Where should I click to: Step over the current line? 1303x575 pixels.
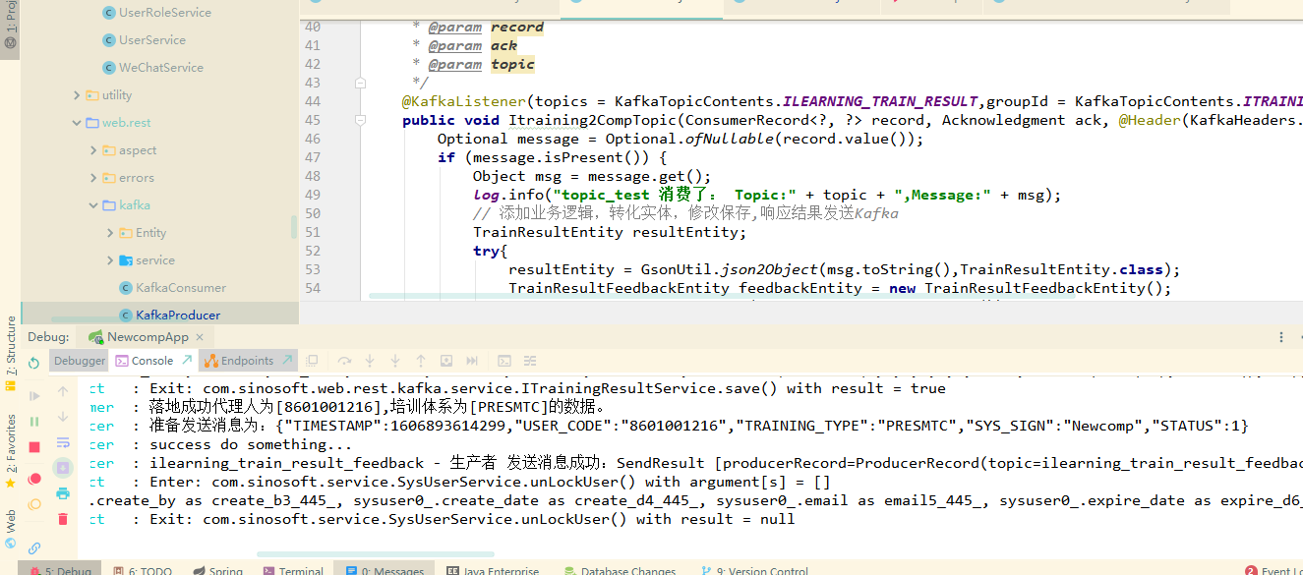click(x=346, y=362)
